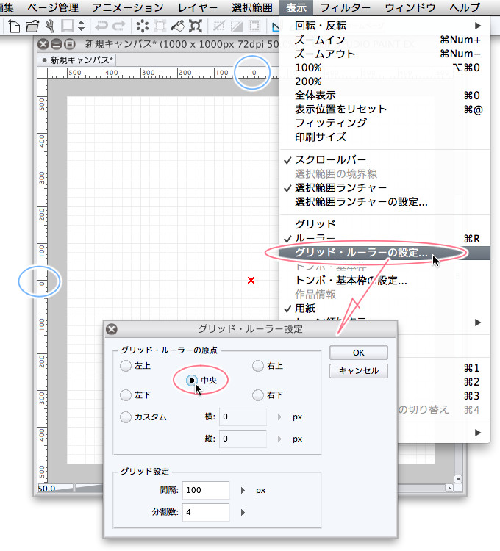Click the dimmed Save disk icon
Image resolution: width=500 pixels, height=551 pixels.
(x=67, y=26)
